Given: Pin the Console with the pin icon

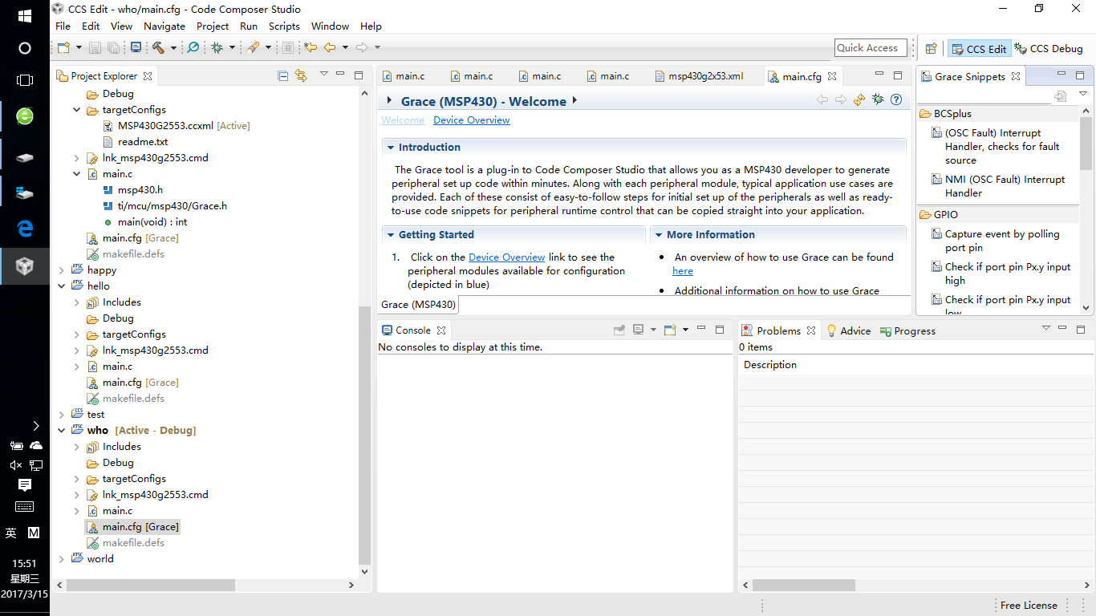Looking at the screenshot, I should point(619,330).
